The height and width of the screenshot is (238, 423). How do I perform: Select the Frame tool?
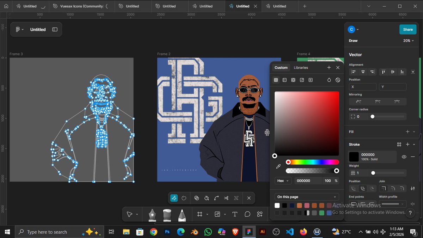pos(200,214)
